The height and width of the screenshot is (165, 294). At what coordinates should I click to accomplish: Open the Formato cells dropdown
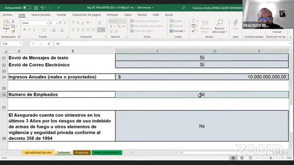click(x=177, y=31)
